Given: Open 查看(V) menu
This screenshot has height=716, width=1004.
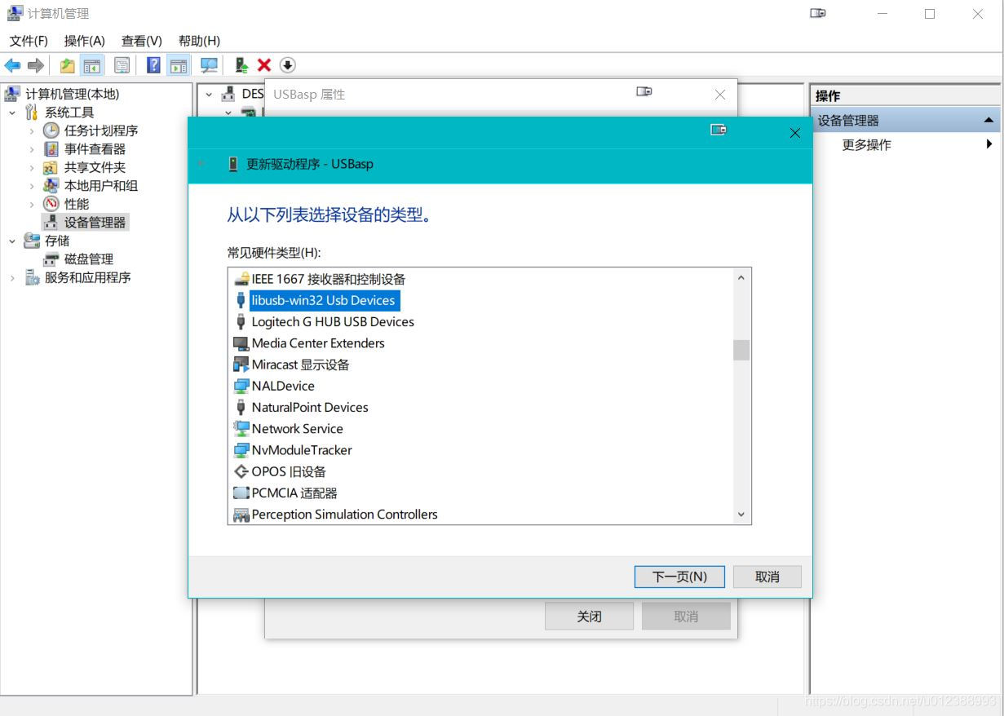Looking at the screenshot, I should (x=142, y=41).
